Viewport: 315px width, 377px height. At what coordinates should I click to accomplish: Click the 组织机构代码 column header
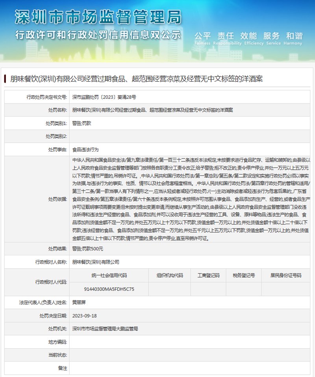tap(170, 275)
